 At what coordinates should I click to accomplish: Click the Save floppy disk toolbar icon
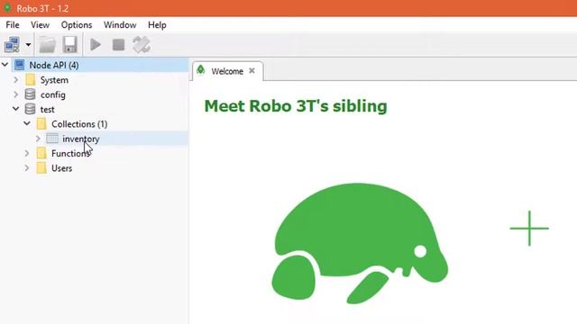[70, 45]
